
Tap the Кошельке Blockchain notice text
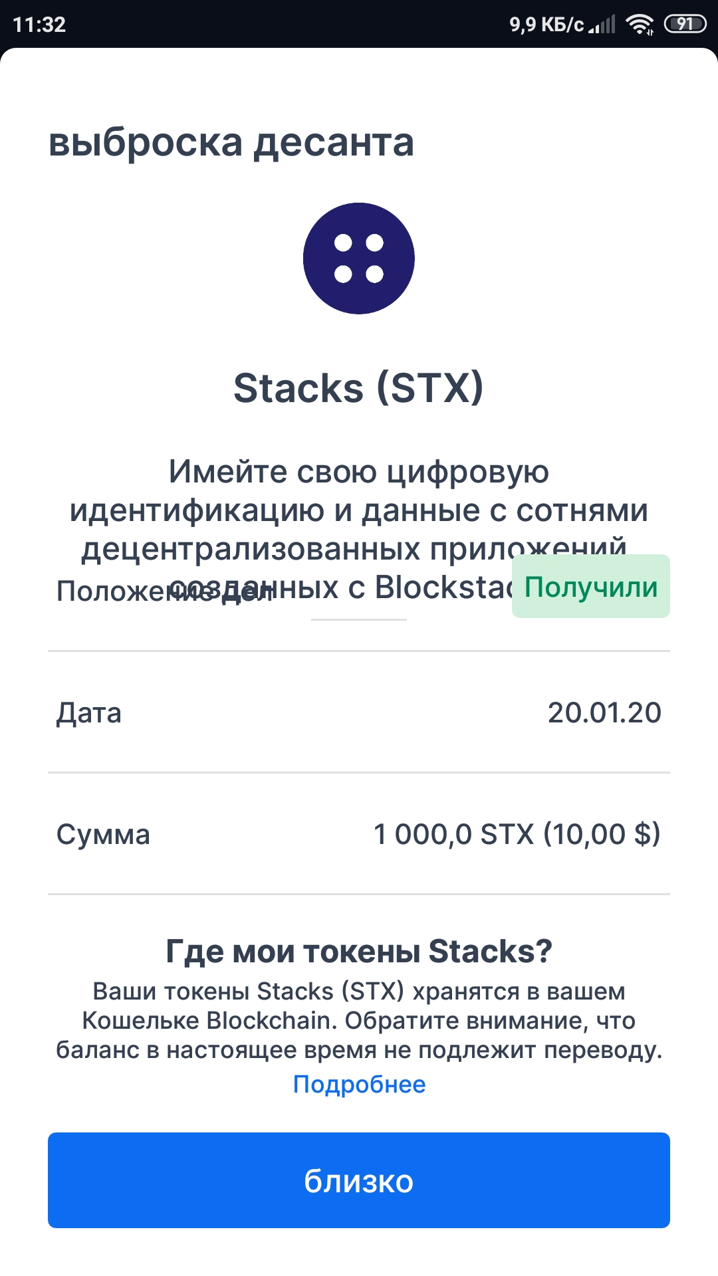pyautogui.click(x=359, y=1020)
